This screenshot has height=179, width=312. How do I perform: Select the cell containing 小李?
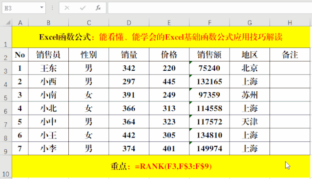click(x=48, y=149)
